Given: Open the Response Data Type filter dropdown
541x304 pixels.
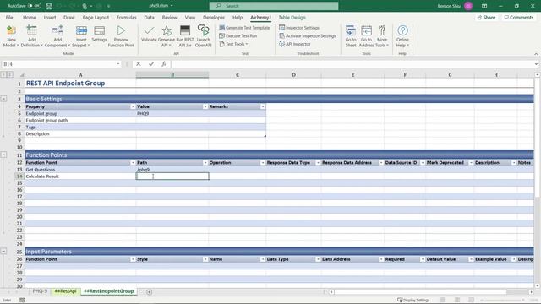Looking at the screenshot, I should click(x=318, y=162).
